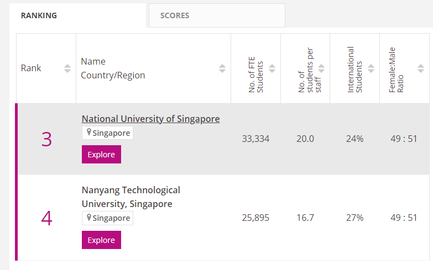Sort by International Students arrows
This screenshot has height=270, width=433.
pos(371,68)
